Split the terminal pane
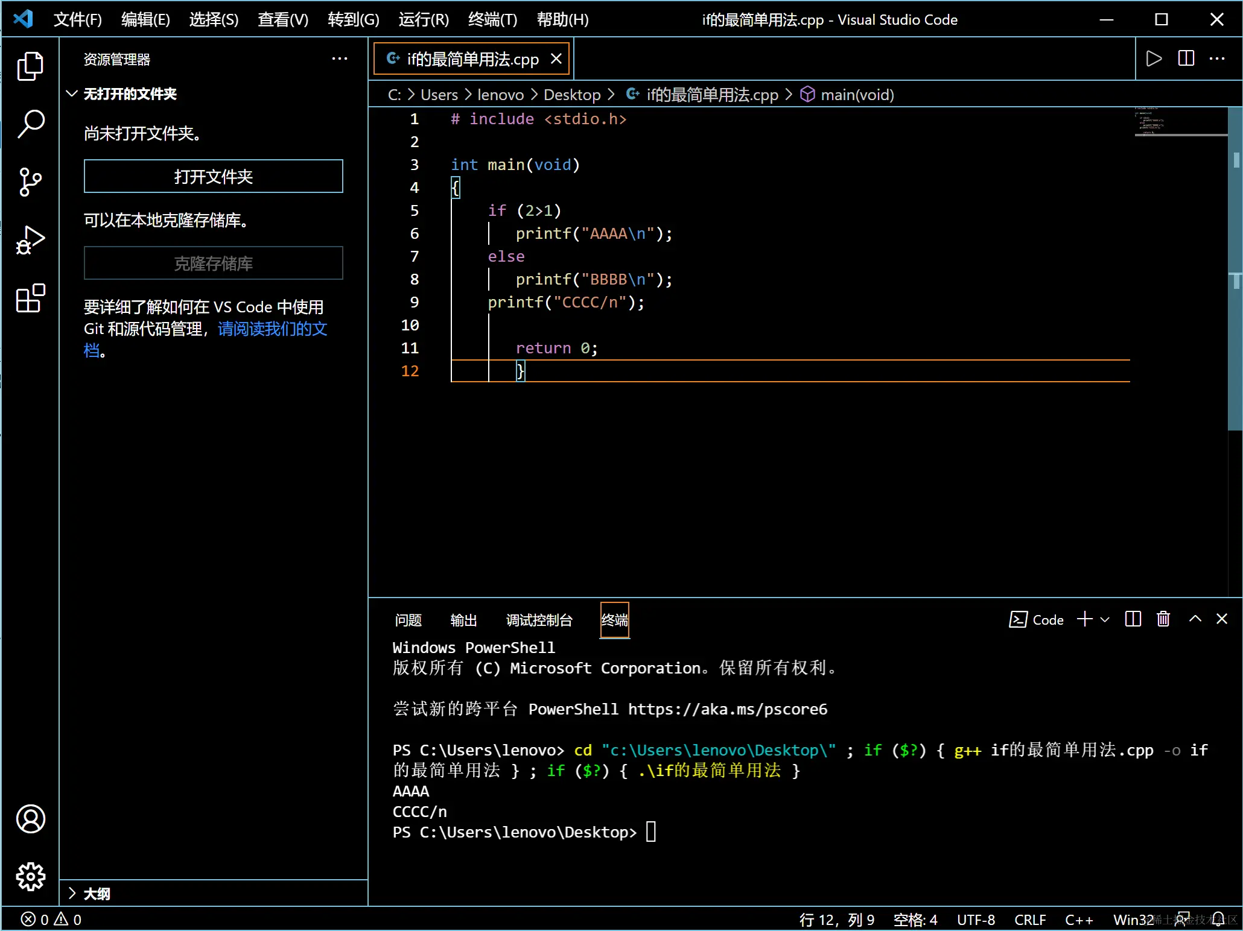Screen dimensions: 1243x931 1133,619
